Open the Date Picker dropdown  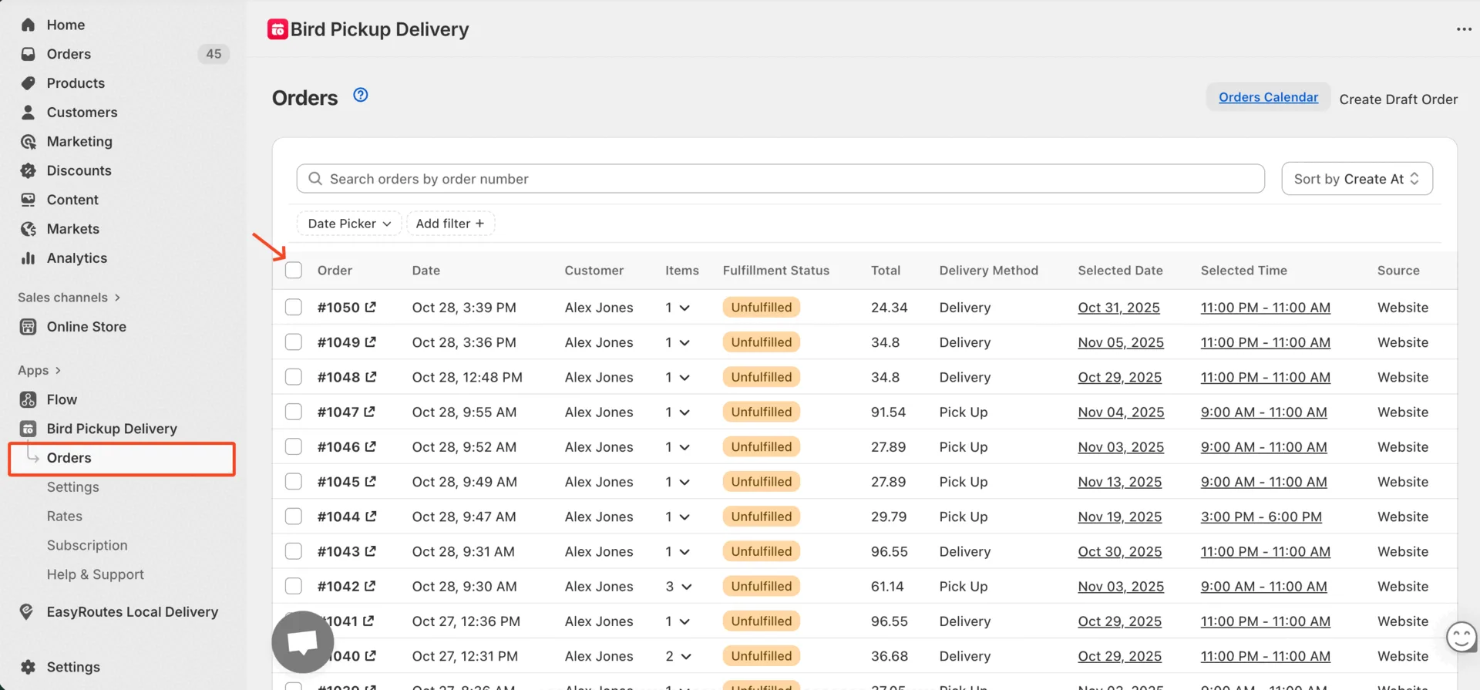[349, 224]
